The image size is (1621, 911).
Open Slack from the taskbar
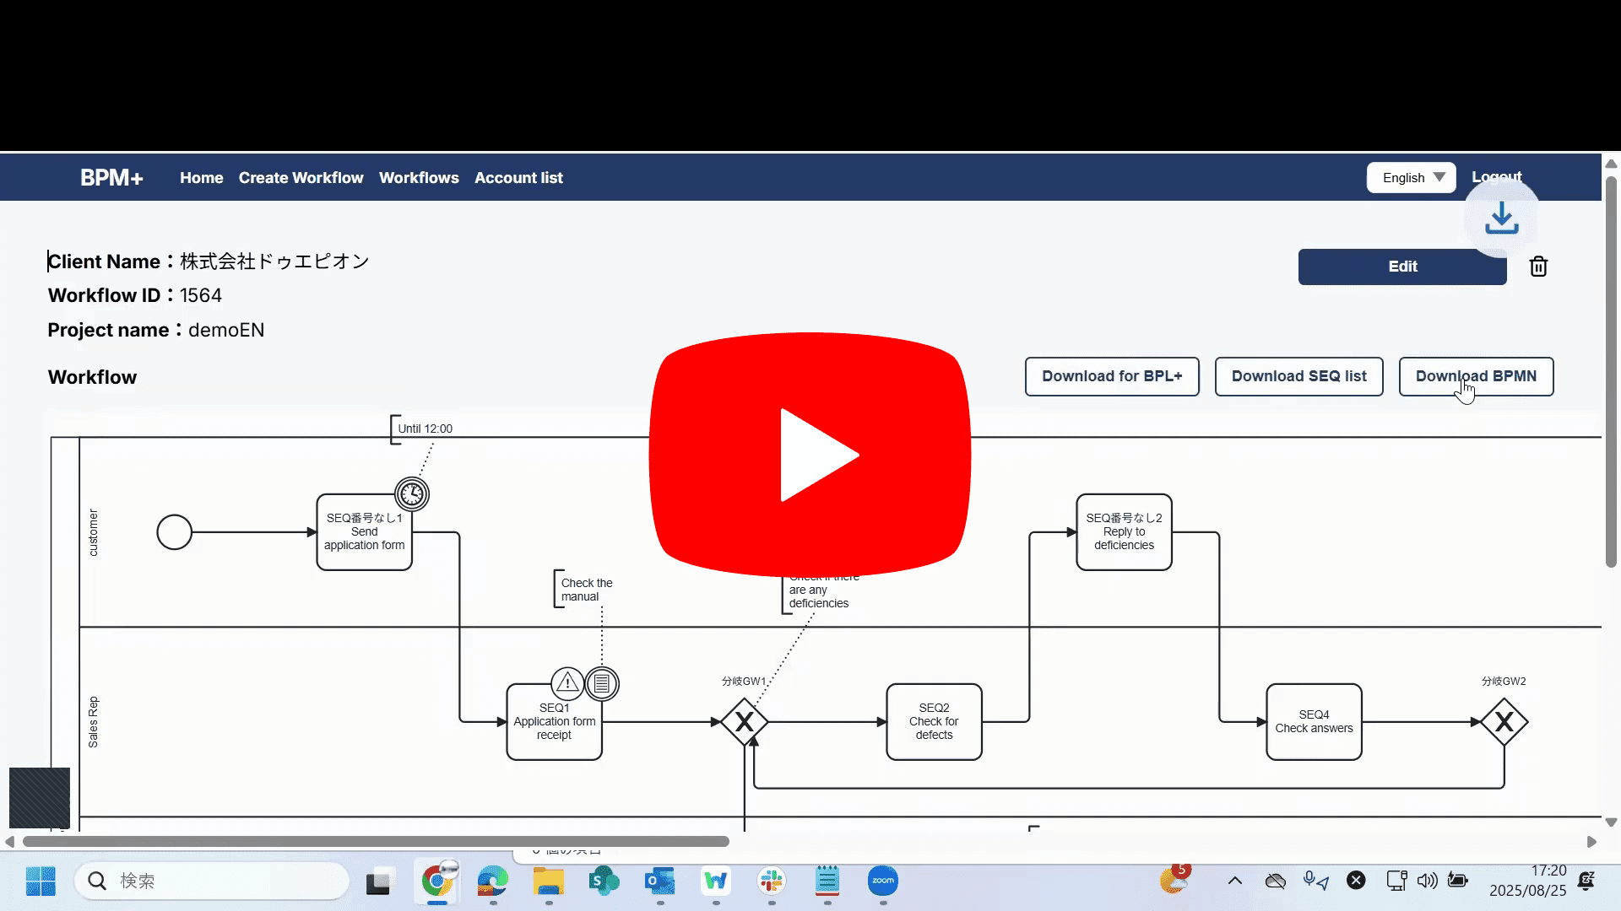click(771, 881)
